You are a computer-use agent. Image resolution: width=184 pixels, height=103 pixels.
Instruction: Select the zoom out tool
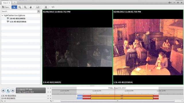pos(25,7)
